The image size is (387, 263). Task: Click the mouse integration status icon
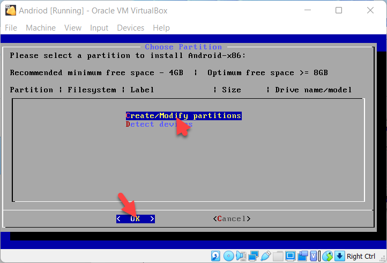[327, 255]
